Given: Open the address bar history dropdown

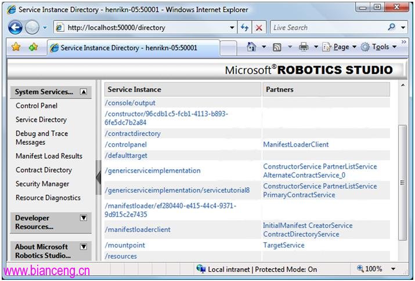Looking at the screenshot, I should (x=232, y=27).
